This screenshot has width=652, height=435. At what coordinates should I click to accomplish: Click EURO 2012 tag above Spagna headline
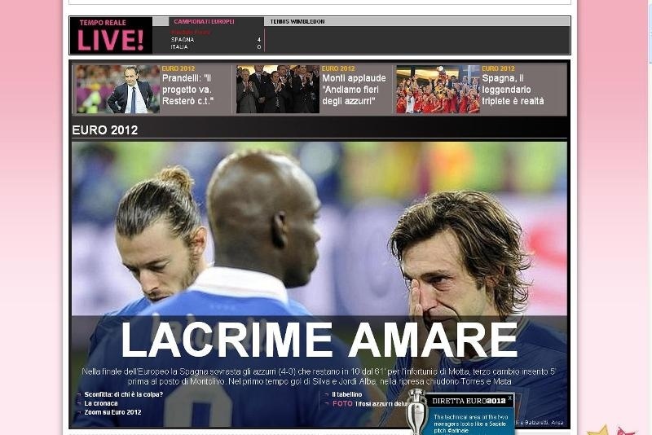point(498,68)
